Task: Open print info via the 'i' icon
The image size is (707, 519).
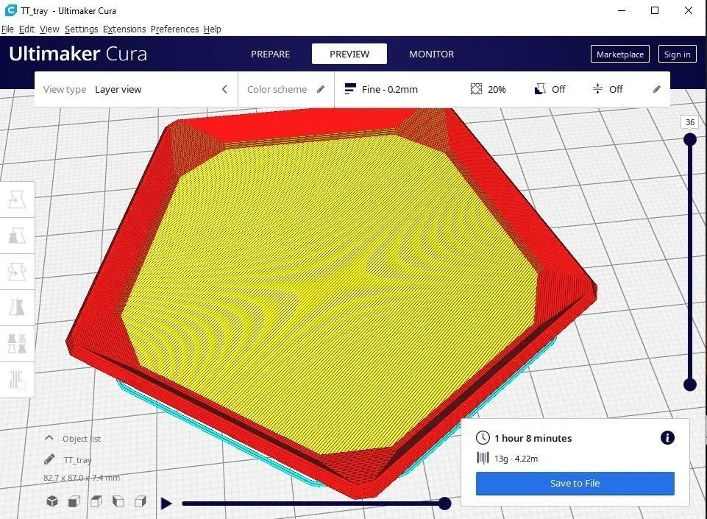Action: (667, 437)
